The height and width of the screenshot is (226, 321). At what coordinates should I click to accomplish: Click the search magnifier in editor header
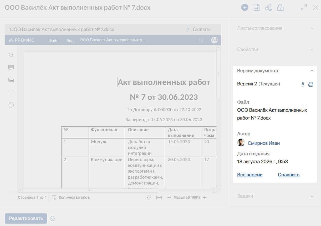(201, 40)
